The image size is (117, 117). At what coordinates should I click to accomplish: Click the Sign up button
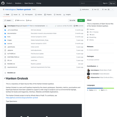pyautogui.click(x=112, y=3)
